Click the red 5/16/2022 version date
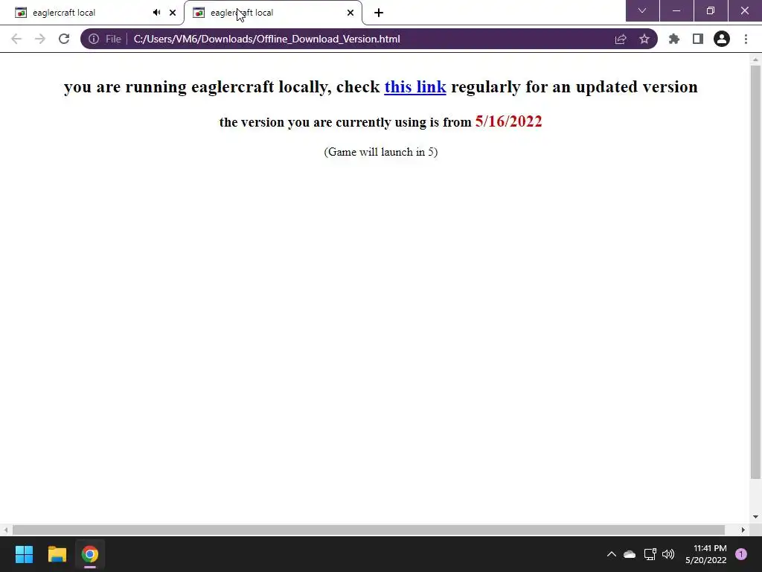This screenshot has width=762, height=572. tap(508, 121)
